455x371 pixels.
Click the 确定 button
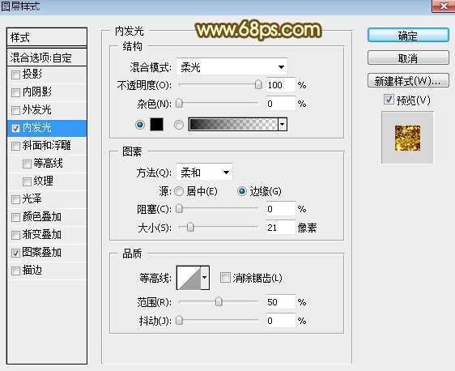(408, 36)
